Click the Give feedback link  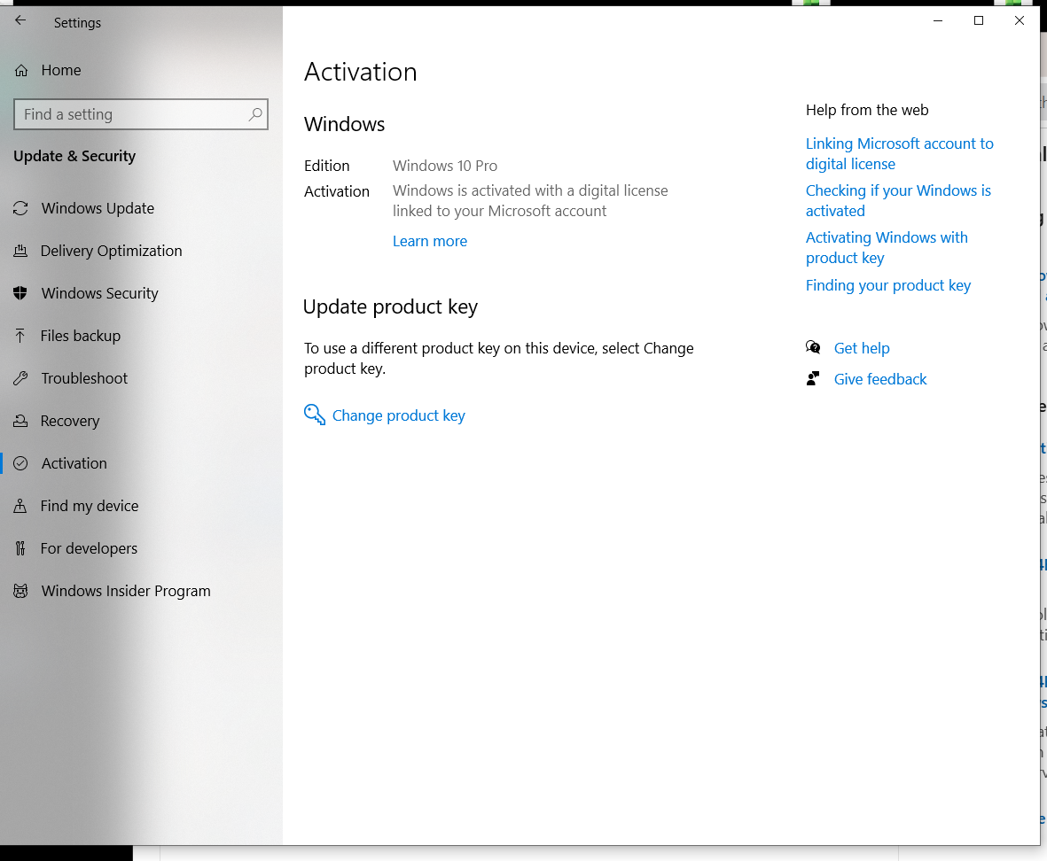click(x=880, y=379)
